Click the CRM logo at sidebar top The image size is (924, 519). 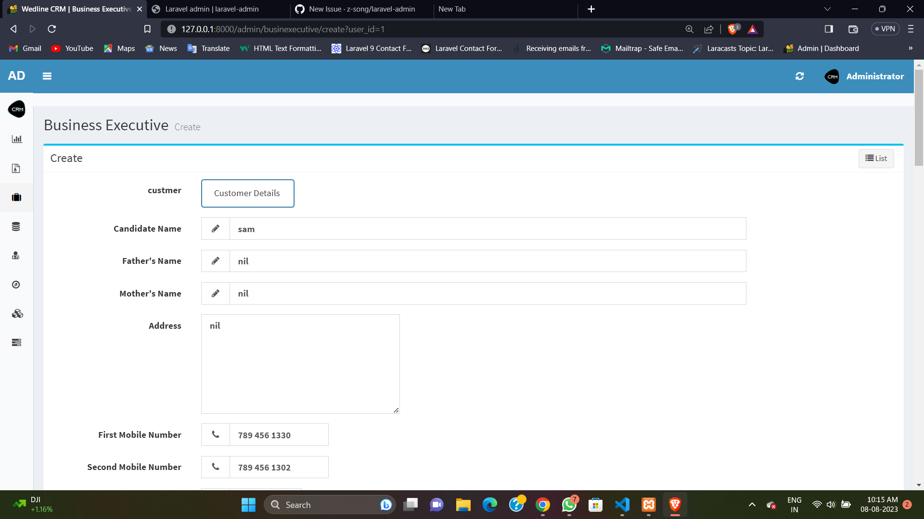coord(17,109)
